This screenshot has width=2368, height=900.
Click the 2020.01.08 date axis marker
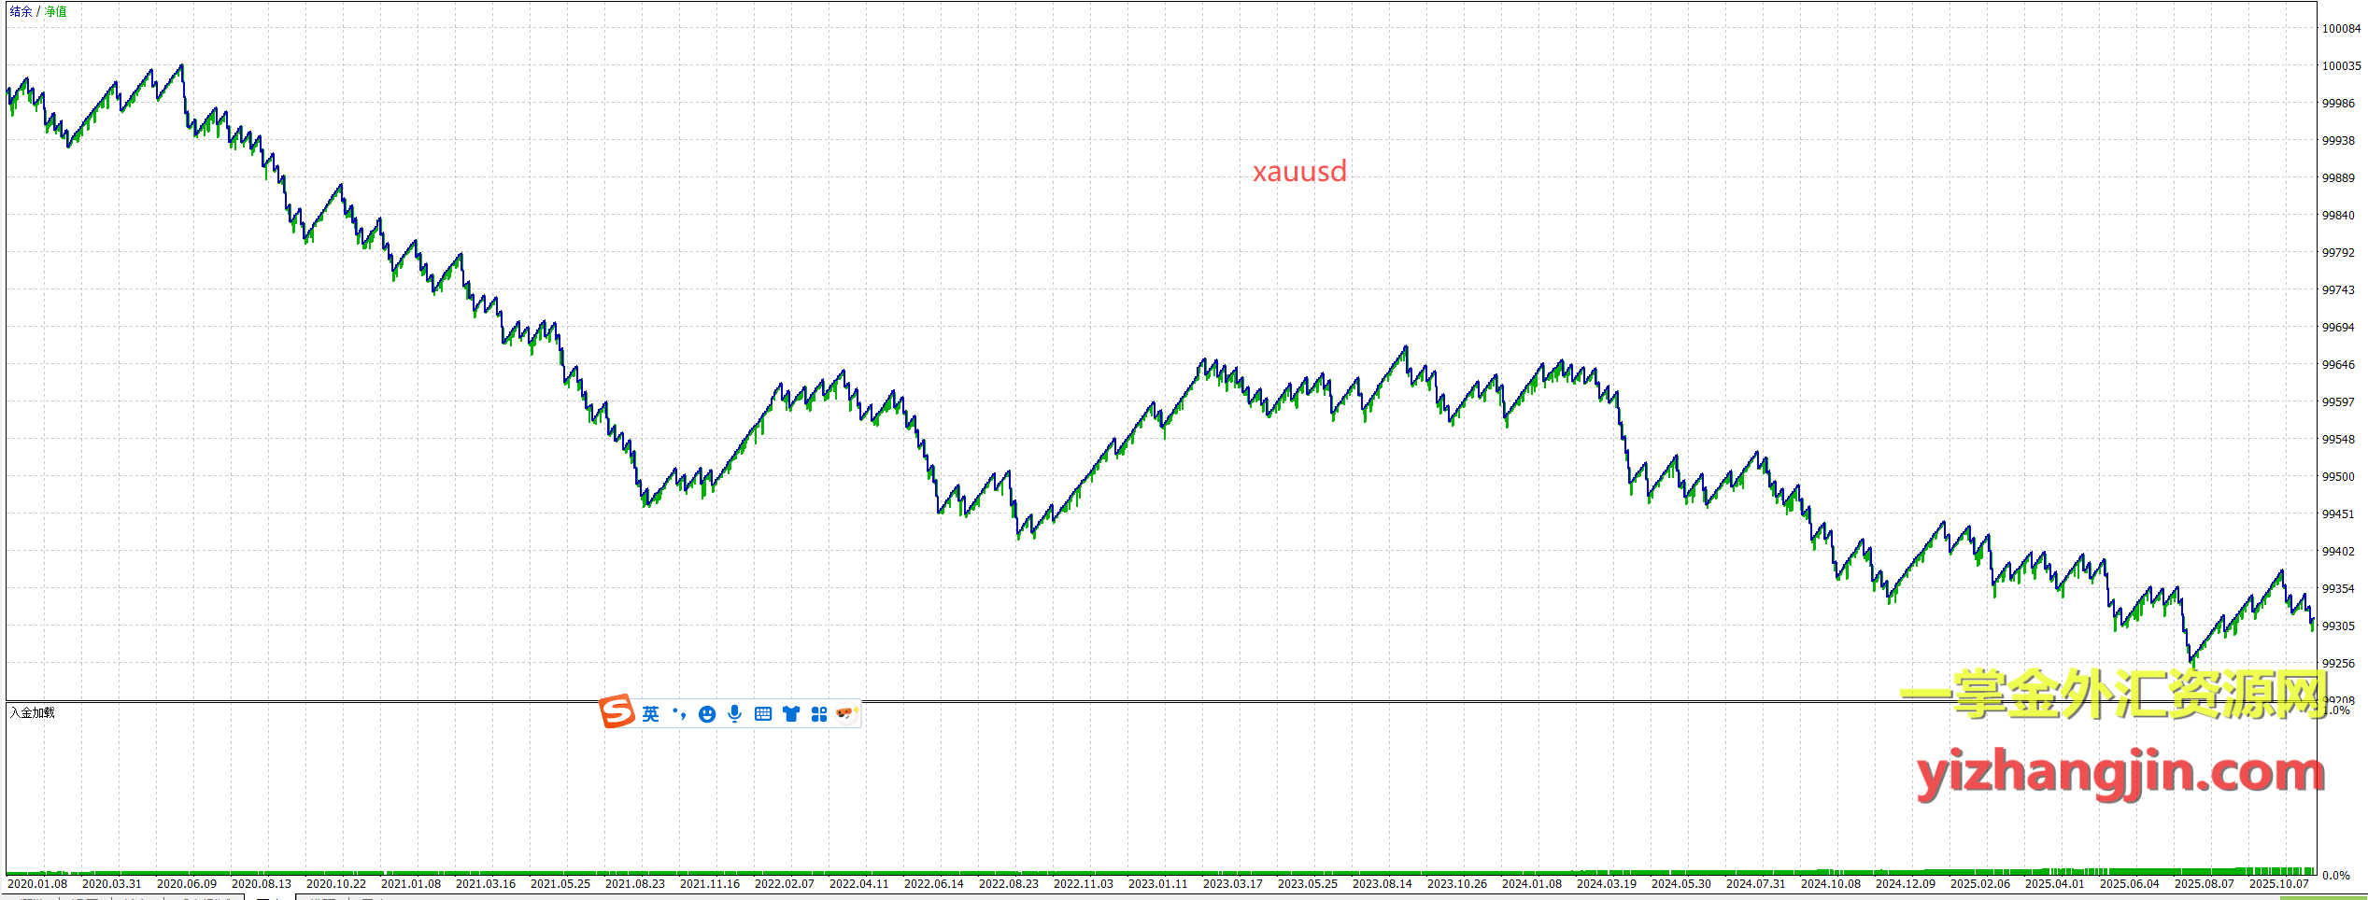pyautogui.click(x=37, y=883)
